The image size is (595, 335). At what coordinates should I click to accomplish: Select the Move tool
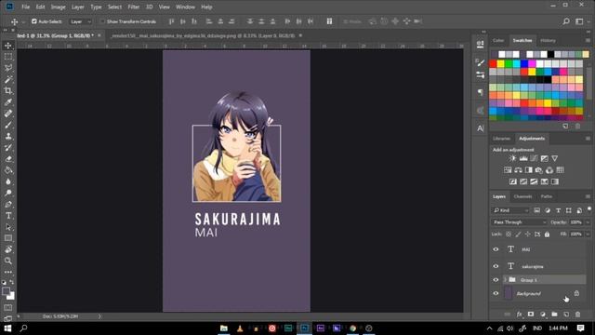[x=8, y=46]
